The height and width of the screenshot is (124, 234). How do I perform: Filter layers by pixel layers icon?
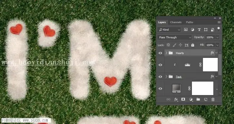186,30
